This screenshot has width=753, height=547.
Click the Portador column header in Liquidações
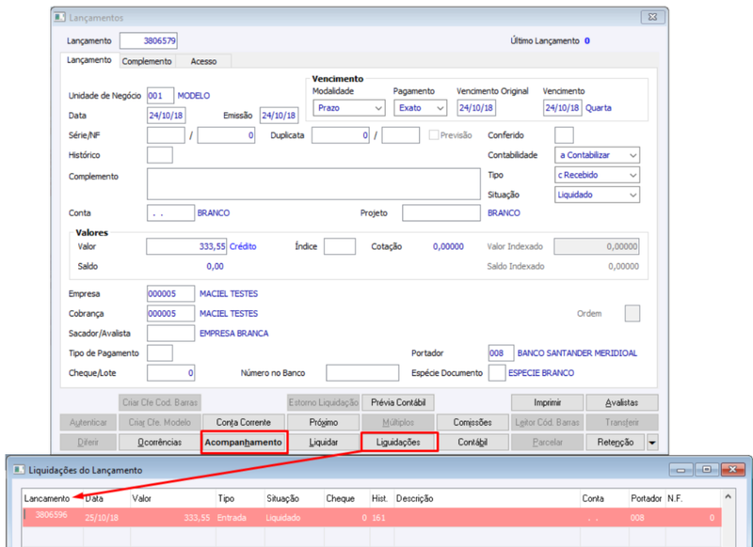pyautogui.click(x=647, y=498)
